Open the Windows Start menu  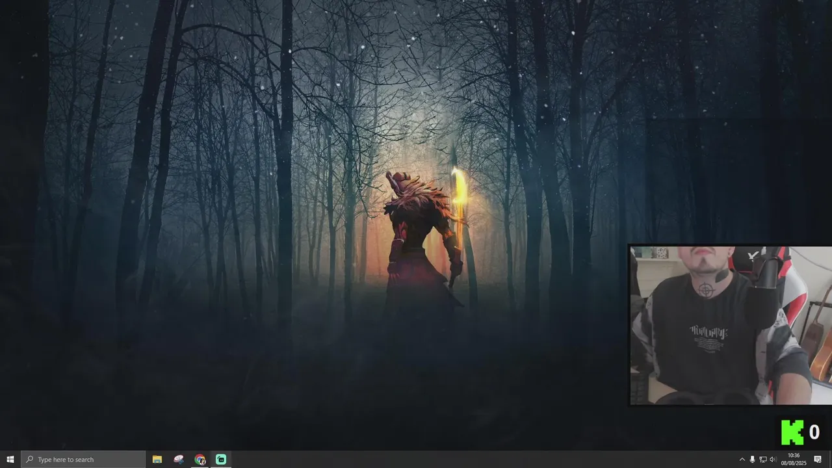click(x=10, y=460)
